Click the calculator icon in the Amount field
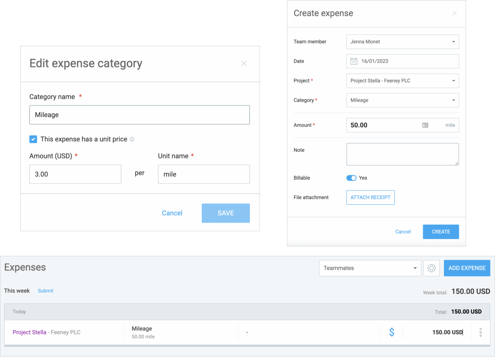495x357 pixels. pos(425,125)
